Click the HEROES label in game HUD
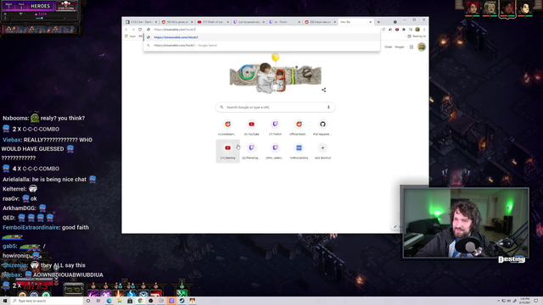Screen dimensions: 543x305 (x=40, y=6)
